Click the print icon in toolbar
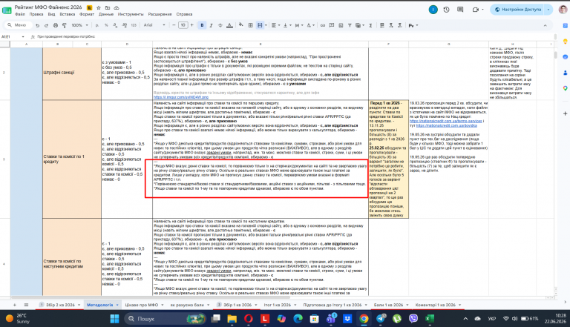Viewport: 570px width, 327px height. pyautogui.click(x=55, y=25)
